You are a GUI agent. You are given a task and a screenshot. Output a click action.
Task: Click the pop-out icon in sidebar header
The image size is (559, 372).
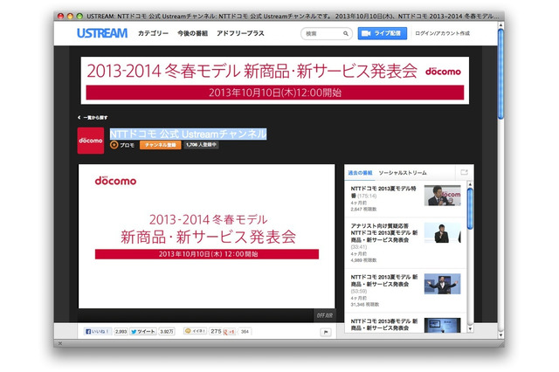tap(464, 172)
